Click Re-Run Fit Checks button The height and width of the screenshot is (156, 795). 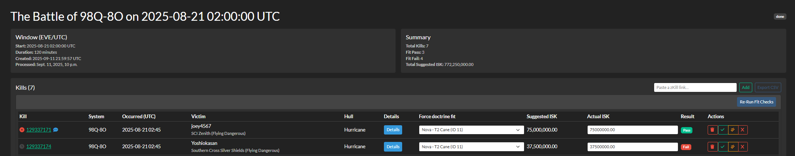[756, 102]
